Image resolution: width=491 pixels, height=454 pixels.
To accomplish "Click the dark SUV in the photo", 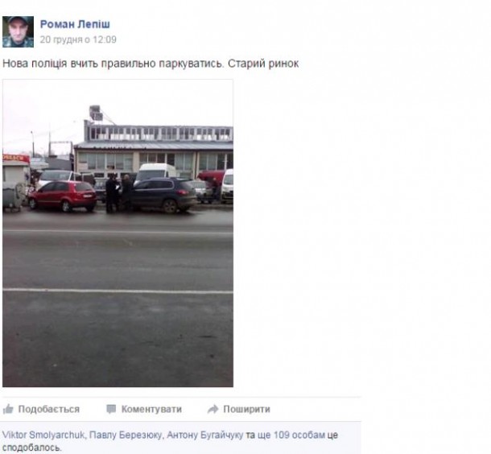I will click(163, 195).
